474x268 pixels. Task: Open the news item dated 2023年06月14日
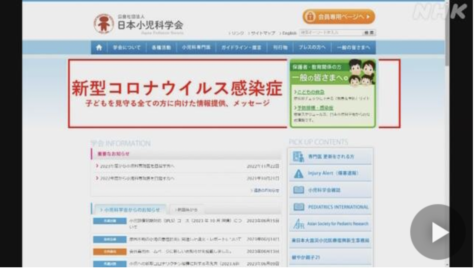[x=186, y=239]
